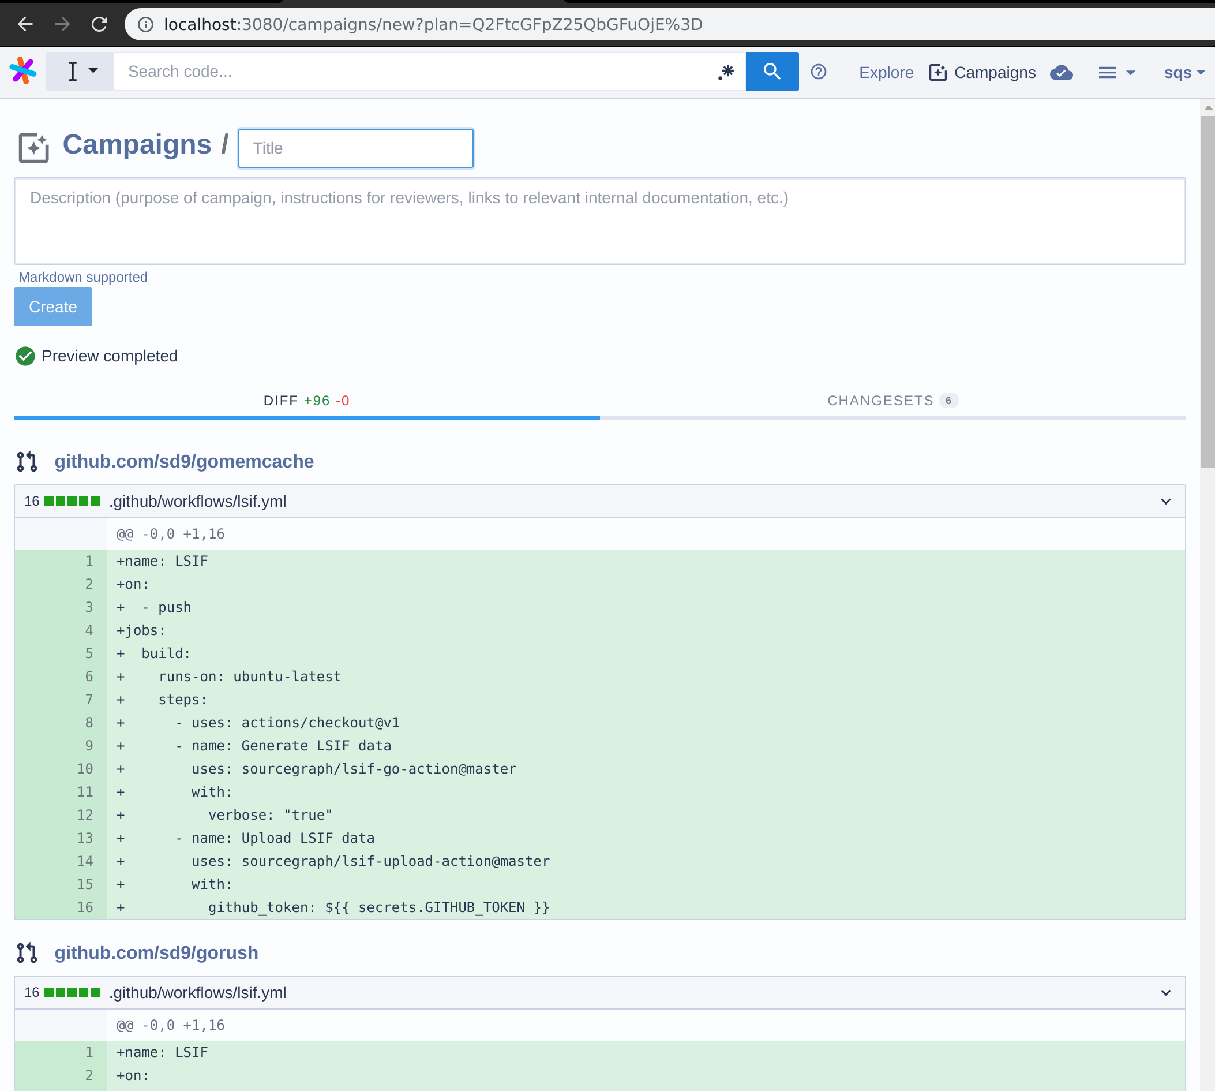Click the site info icon in address bar
This screenshot has height=1091, width=1215.
(x=145, y=24)
